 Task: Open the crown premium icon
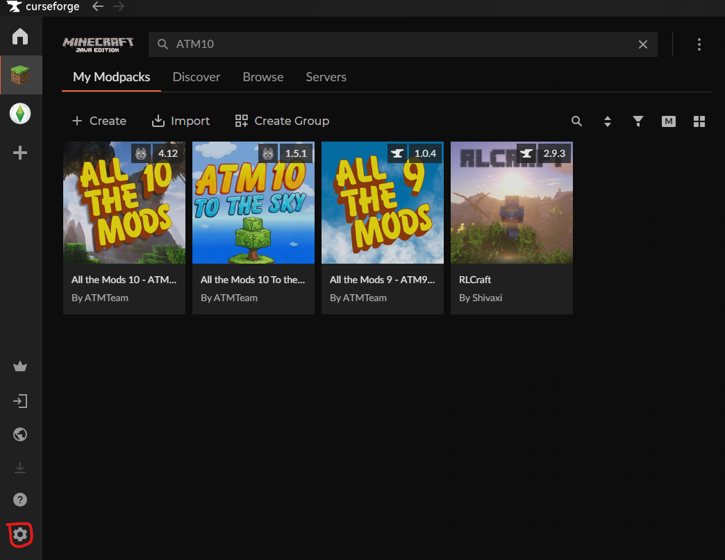coord(20,367)
